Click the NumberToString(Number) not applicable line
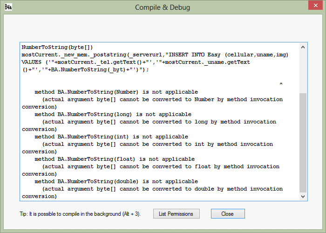 pos(116,92)
